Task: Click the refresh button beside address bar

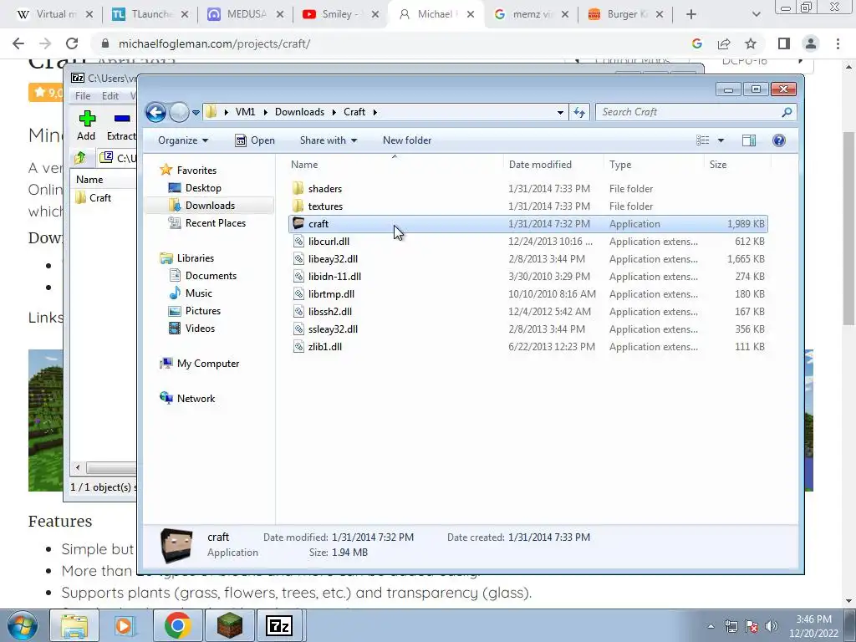Action: (578, 113)
